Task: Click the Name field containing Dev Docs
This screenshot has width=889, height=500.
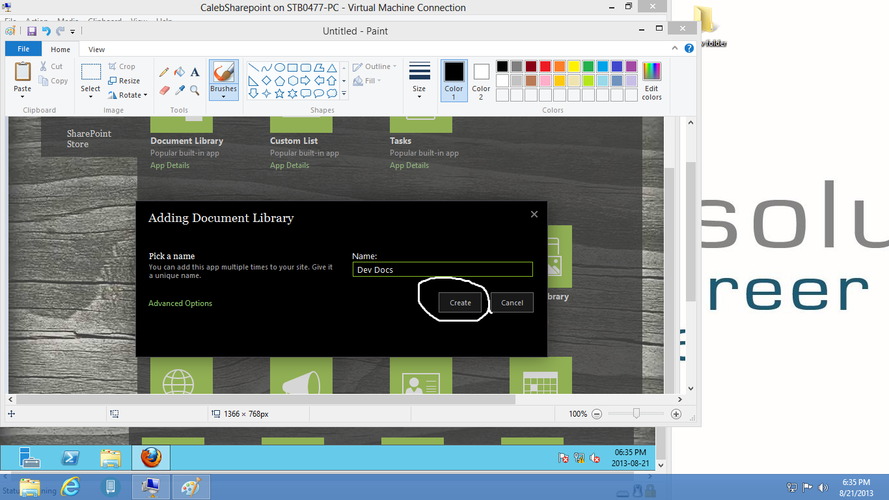Action: 443,270
